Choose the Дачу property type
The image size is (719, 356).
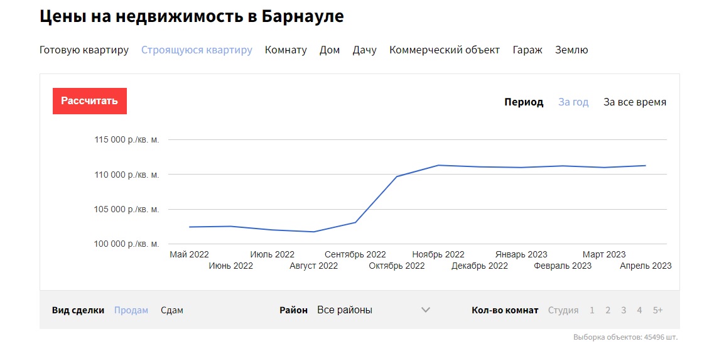click(365, 50)
